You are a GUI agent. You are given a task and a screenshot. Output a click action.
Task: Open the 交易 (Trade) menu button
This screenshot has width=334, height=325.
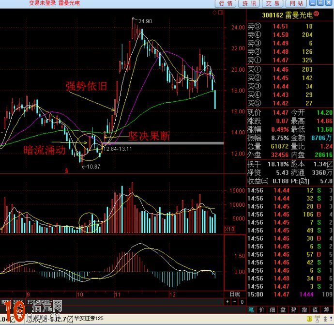[x=272, y=3]
